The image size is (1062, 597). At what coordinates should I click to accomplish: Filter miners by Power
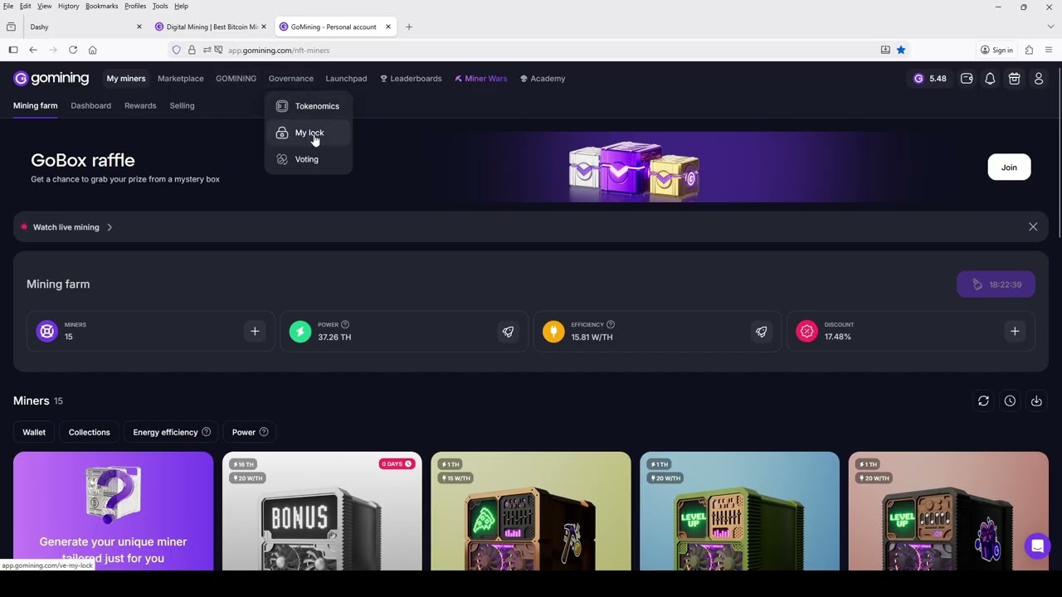click(x=250, y=432)
